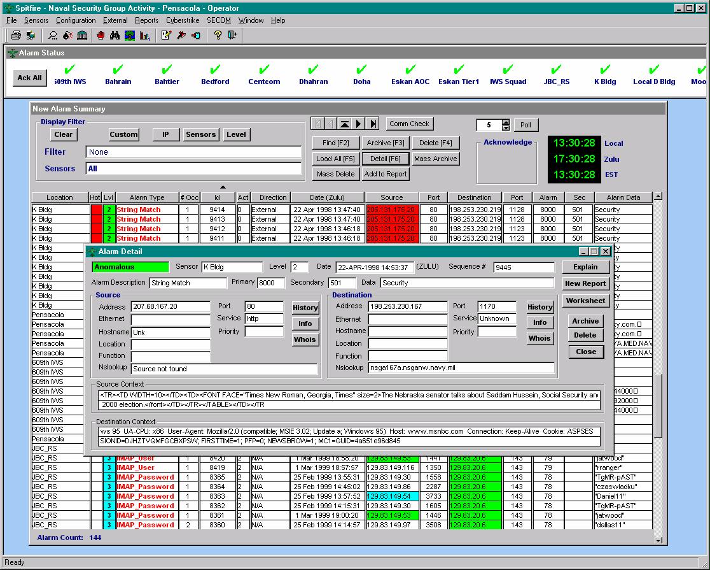Click the Find [F2] button
The width and height of the screenshot is (710, 570).
[x=335, y=143]
